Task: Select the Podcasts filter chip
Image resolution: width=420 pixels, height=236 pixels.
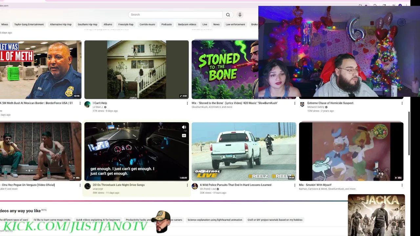Action: pyautogui.click(x=166, y=24)
